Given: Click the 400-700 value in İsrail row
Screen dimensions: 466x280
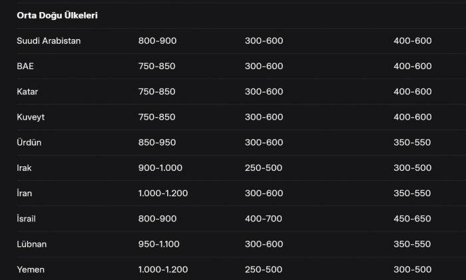Looking at the screenshot, I should pyautogui.click(x=264, y=218).
